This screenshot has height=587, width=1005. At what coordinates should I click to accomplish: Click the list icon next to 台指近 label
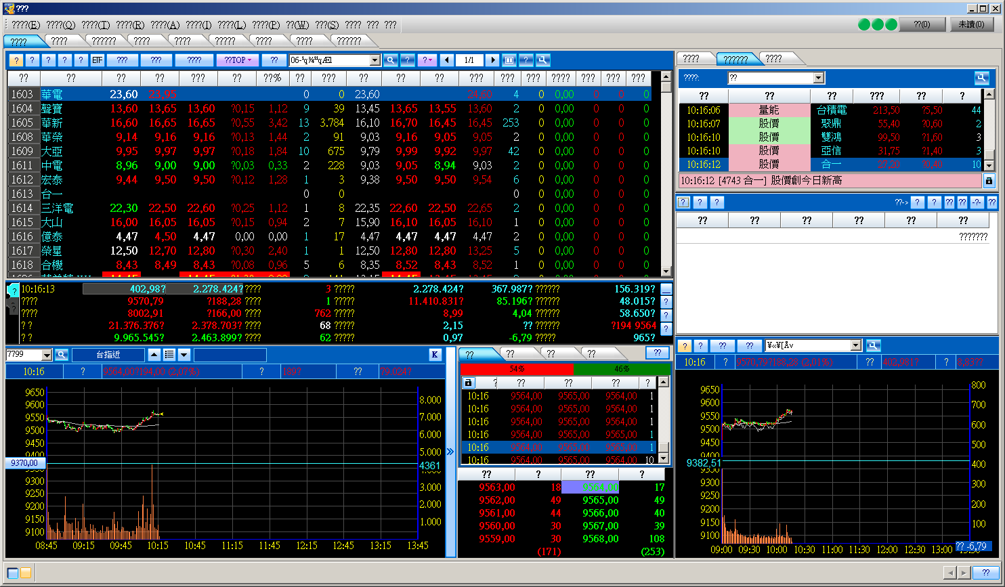169,355
